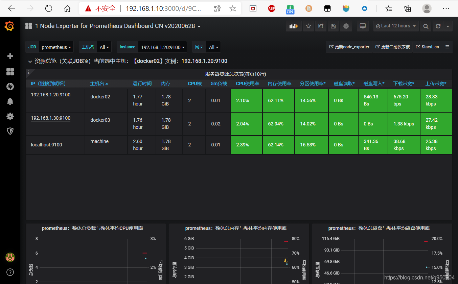
Task: Collapse the 资源总览 row
Action: (30, 62)
